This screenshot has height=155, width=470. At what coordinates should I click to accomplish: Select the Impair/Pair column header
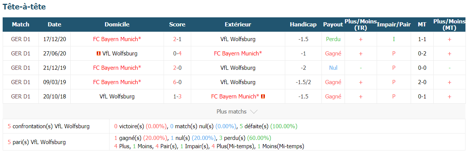pos(394,25)
